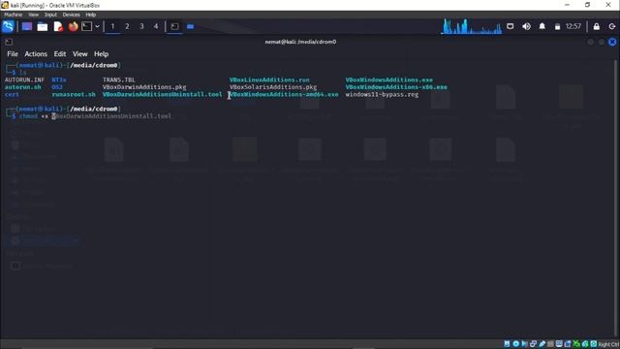Open the terminal Edit menu
This screenshot has width=620, height=349.
pos(60,54)
